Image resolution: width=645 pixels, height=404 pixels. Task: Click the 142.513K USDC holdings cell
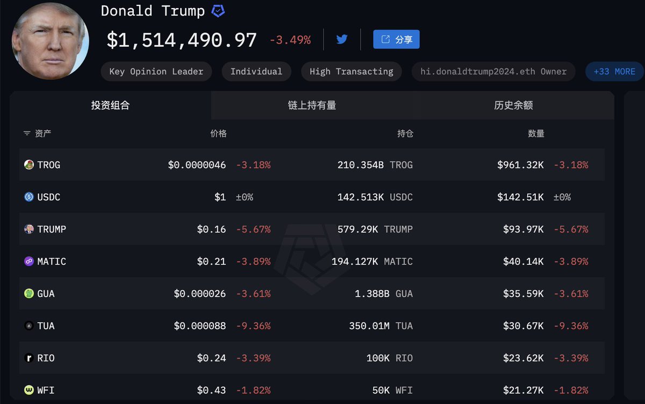click(x=375, y=197)
